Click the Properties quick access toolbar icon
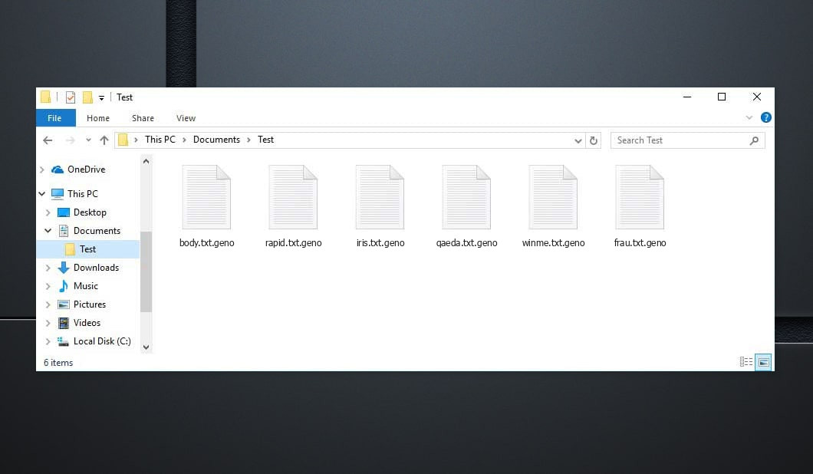Screen dimensions: 813x474 [x=71, y=97]
